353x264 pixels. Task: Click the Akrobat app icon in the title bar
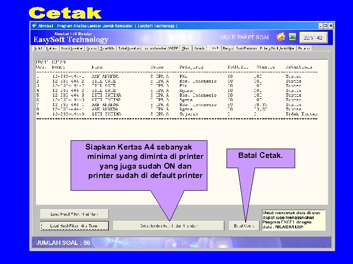tap(34, 26)
